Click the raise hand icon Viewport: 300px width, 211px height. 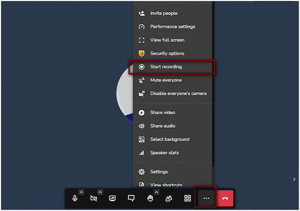(x=149, y=198)
